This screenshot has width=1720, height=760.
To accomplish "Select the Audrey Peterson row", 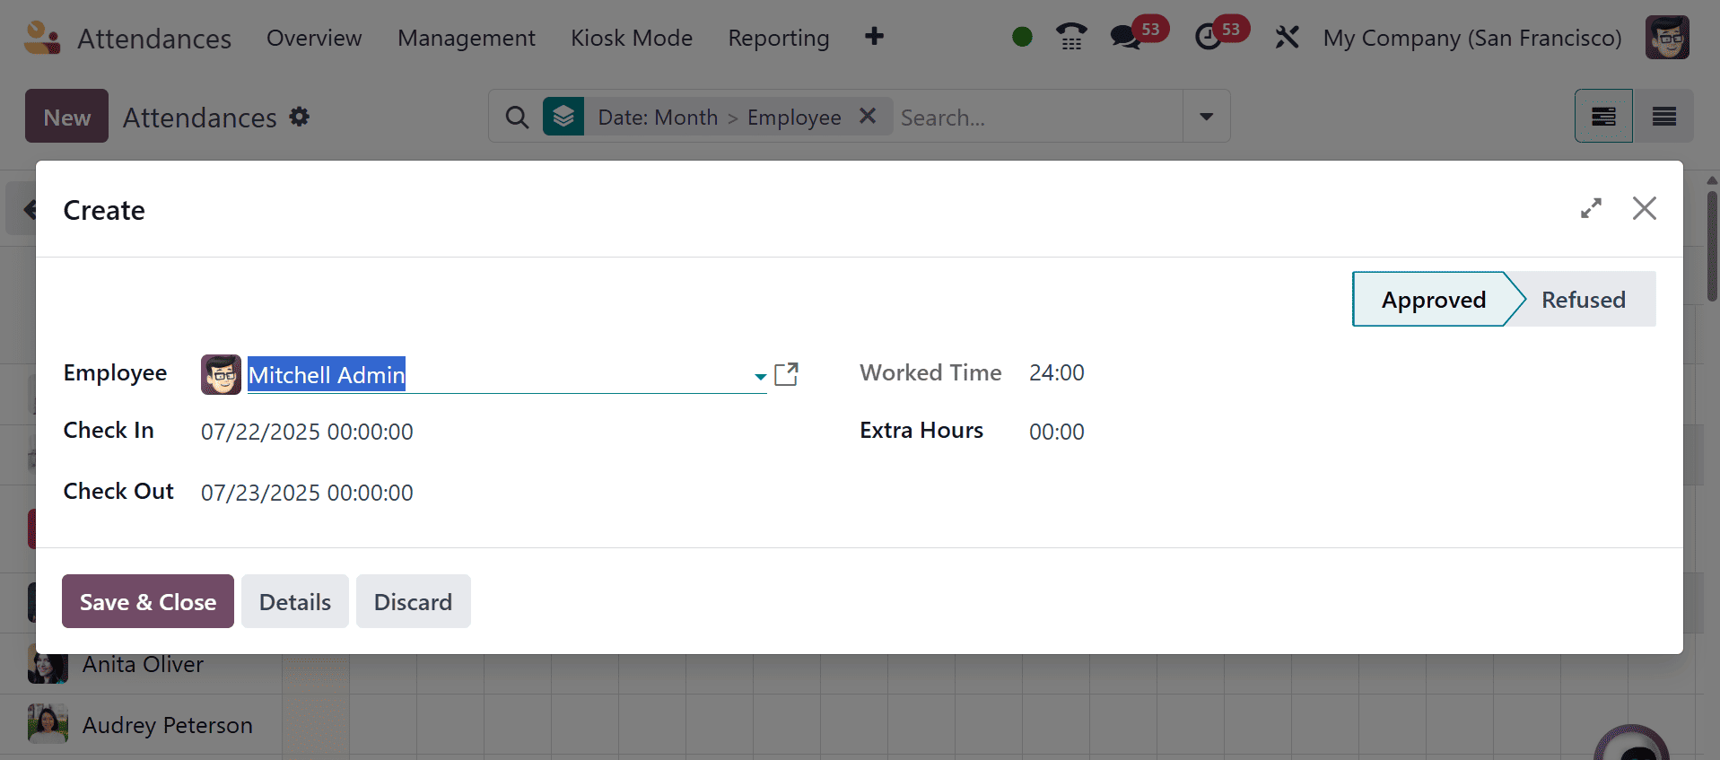I will [168, 725].
